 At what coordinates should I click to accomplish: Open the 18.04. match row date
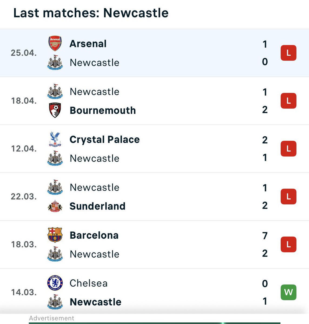[24, 101]
